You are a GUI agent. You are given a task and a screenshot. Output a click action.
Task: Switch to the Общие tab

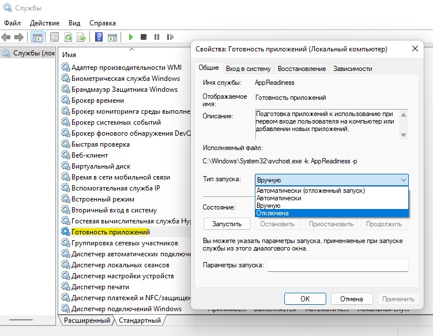tap(209, 68)
